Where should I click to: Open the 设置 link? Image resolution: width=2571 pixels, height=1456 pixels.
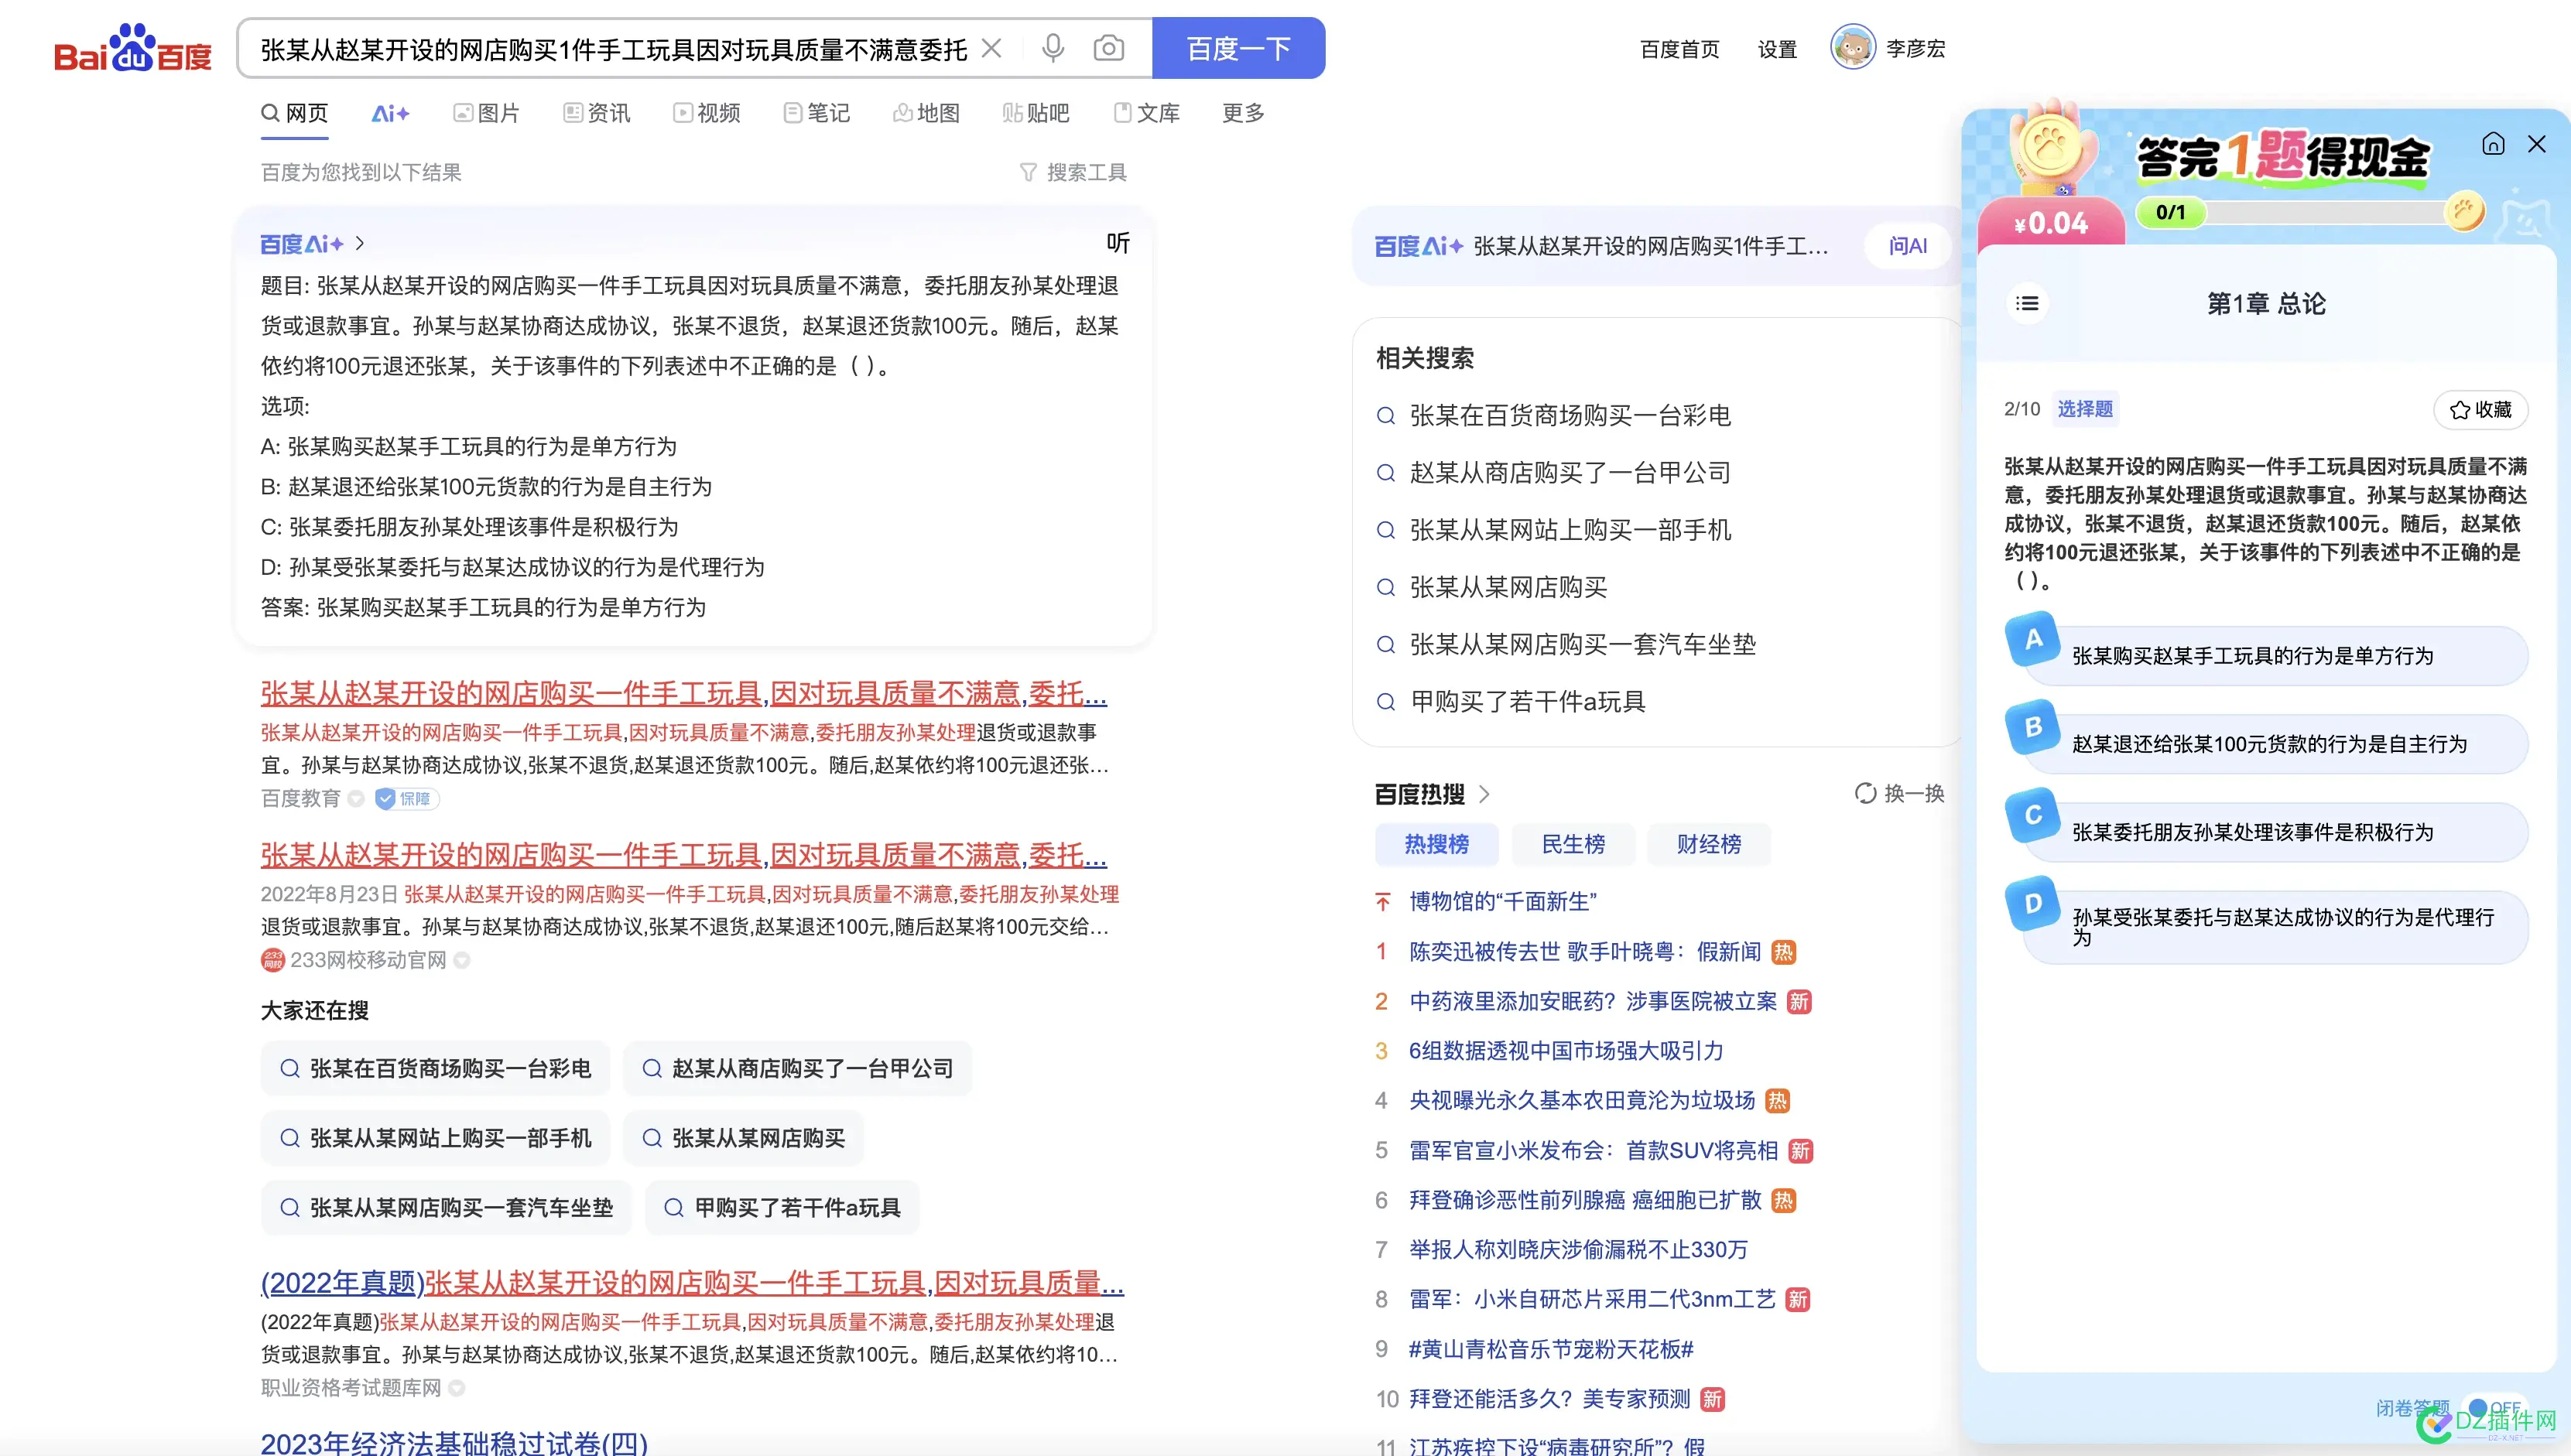coord(1777,49)
